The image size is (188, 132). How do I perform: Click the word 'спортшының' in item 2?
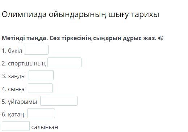click(x=27, y=63)
